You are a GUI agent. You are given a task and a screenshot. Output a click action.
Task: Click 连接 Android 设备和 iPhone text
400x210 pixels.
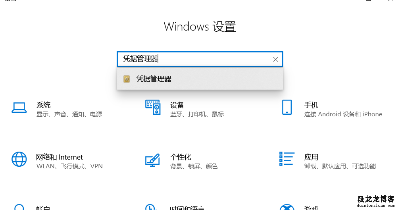[343, 114]
